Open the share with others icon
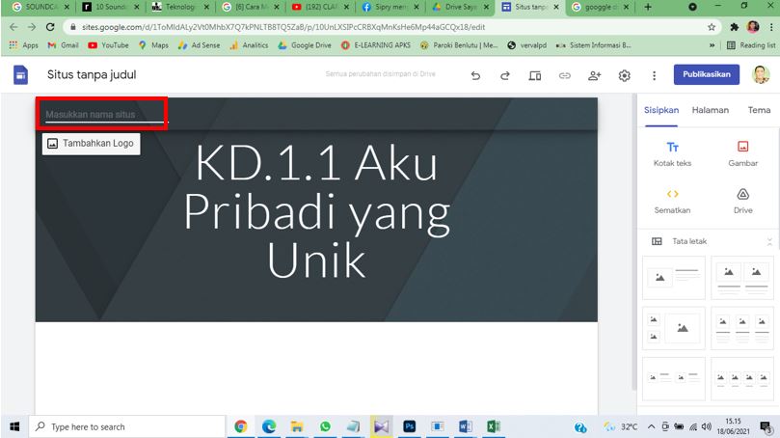 (x=594, y=75)
